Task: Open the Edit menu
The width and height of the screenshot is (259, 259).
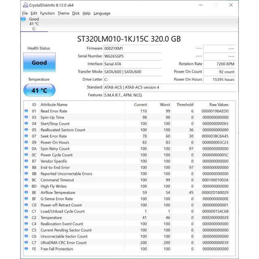Action: pyautogui.click(x=34, y=13)
